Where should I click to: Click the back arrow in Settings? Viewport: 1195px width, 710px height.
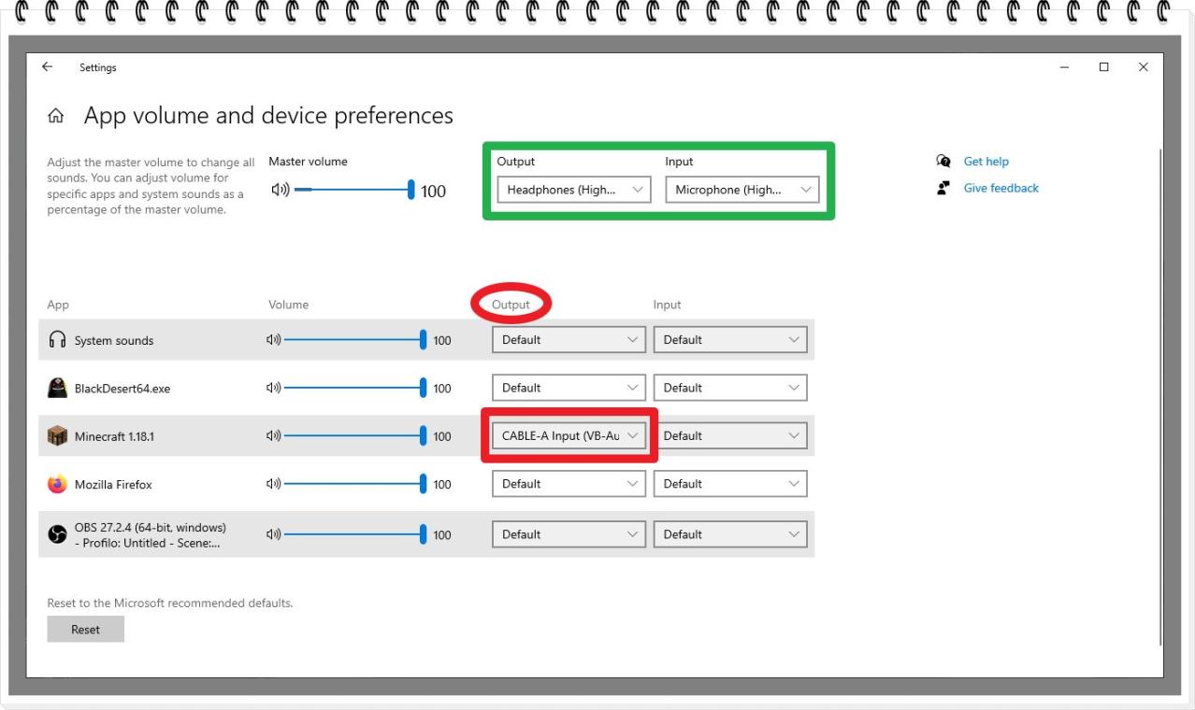pos(48,67)
